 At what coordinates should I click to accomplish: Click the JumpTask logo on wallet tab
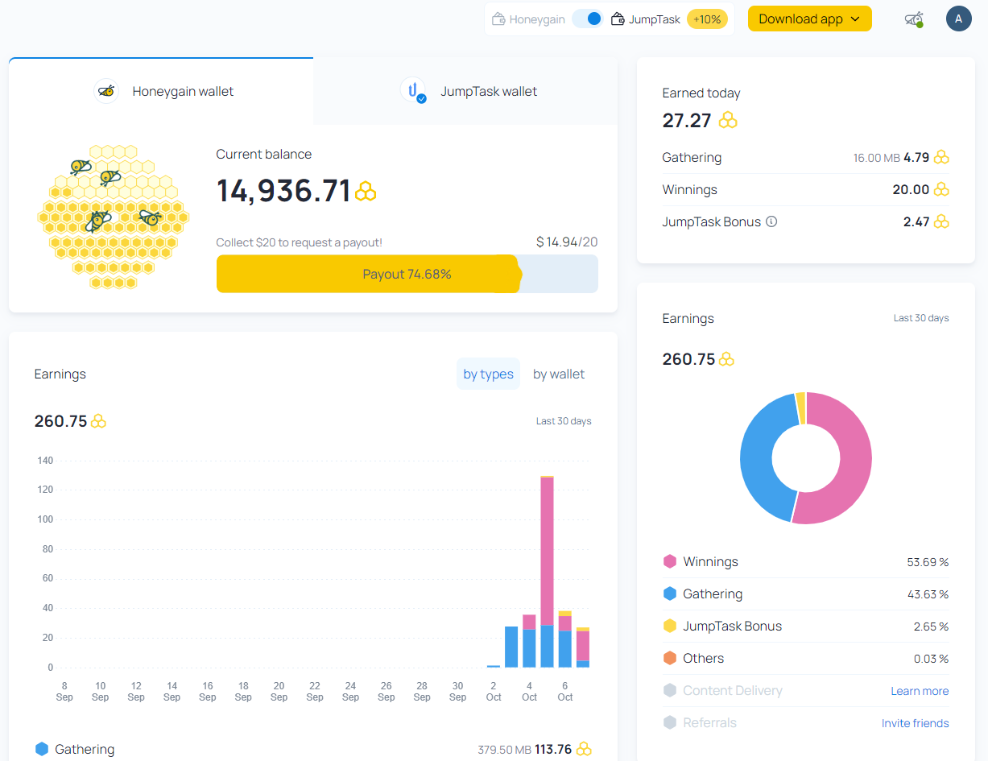413,90
